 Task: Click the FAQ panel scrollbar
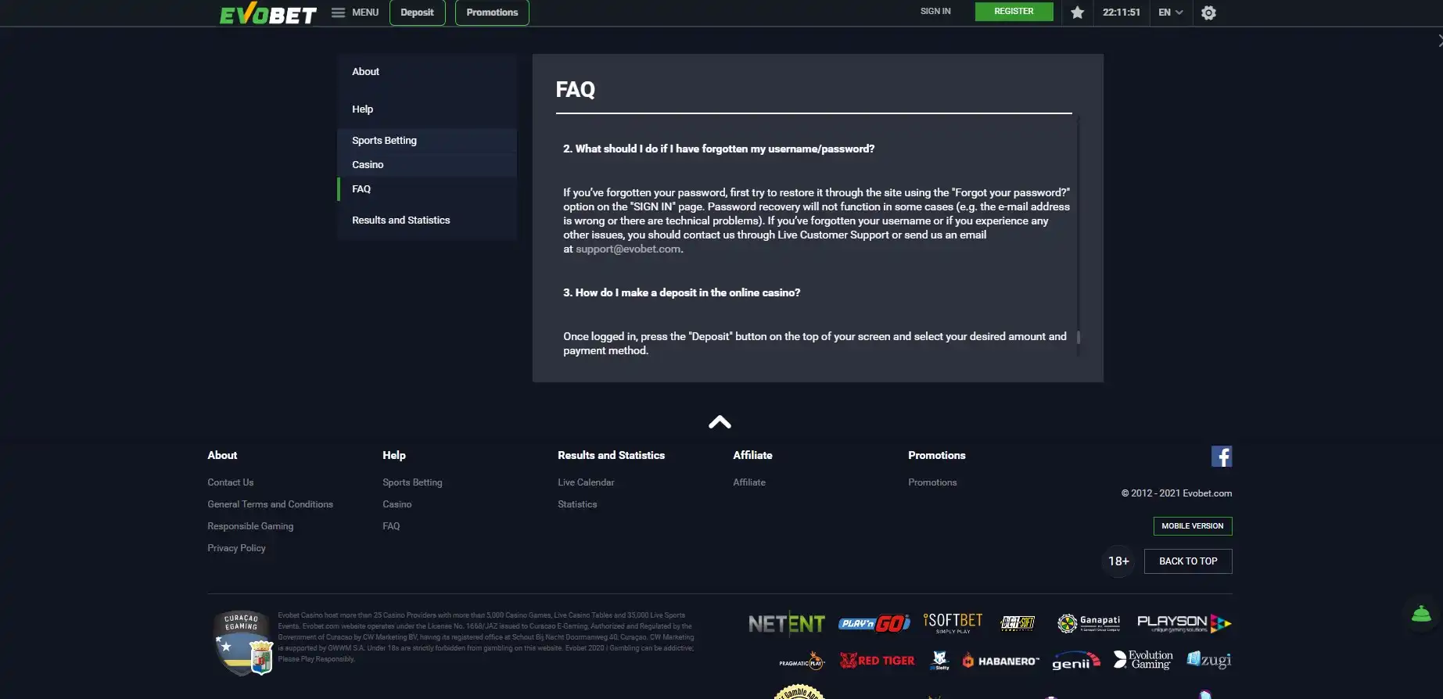(1079, 337)
